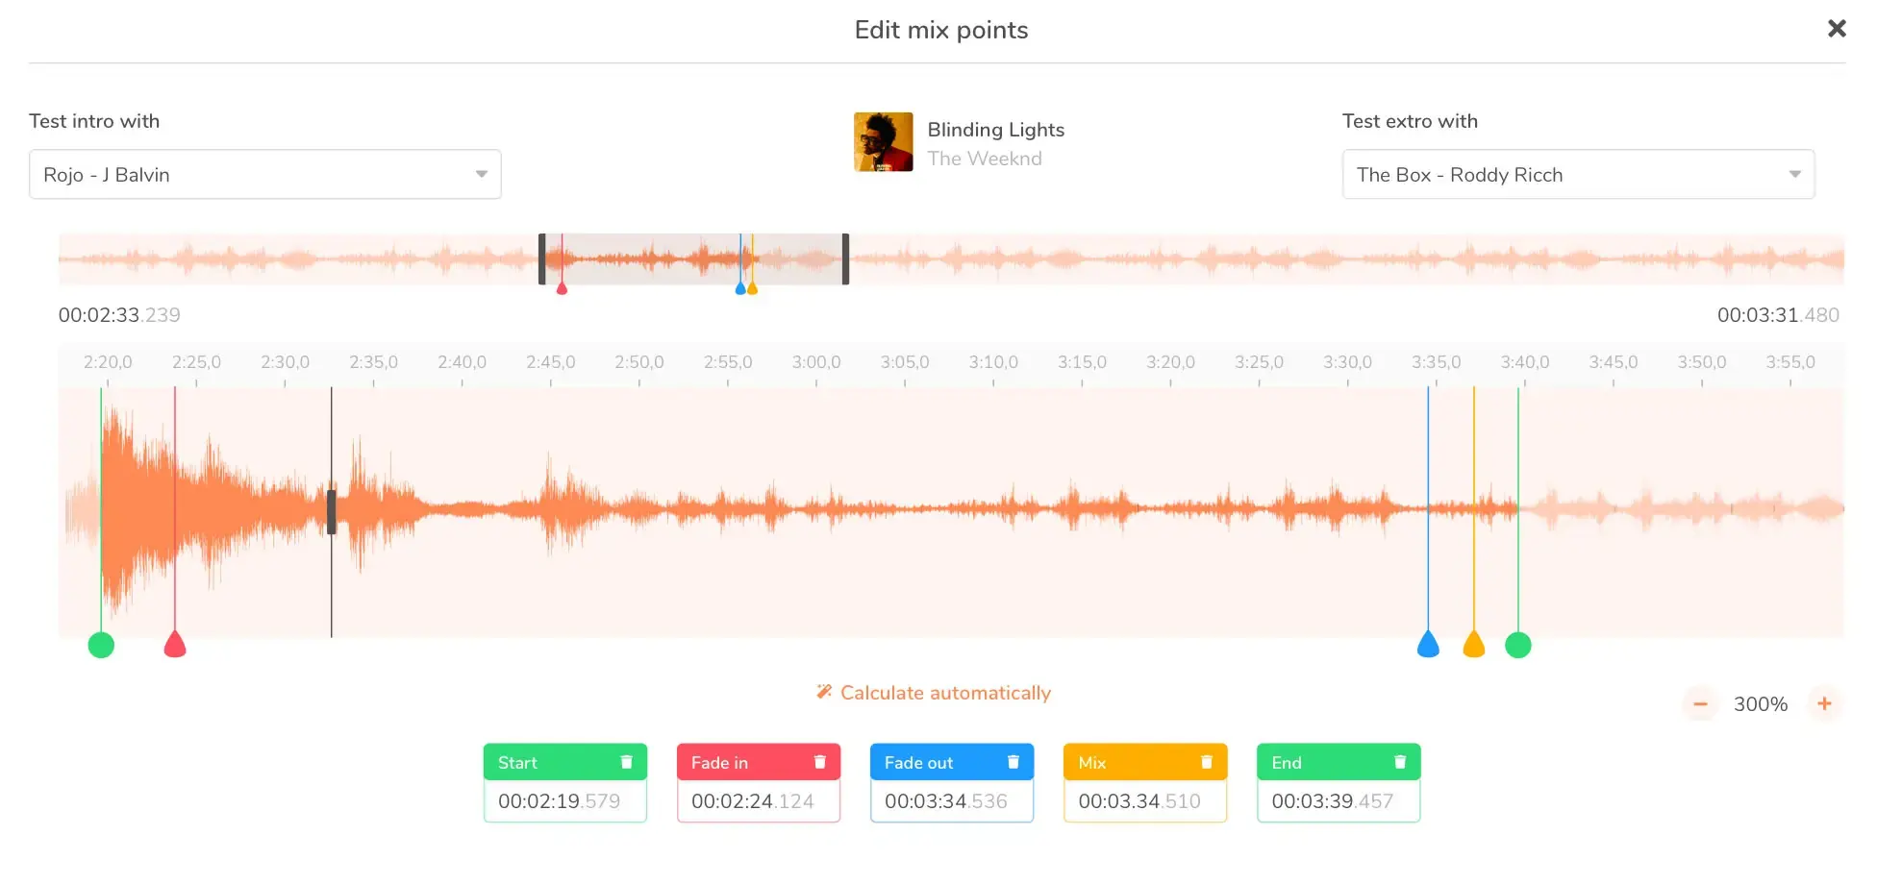Click the 2:20,0 ruler tick label
Viewport: 1877px width, 884px height.
click(x=108, y=362)
